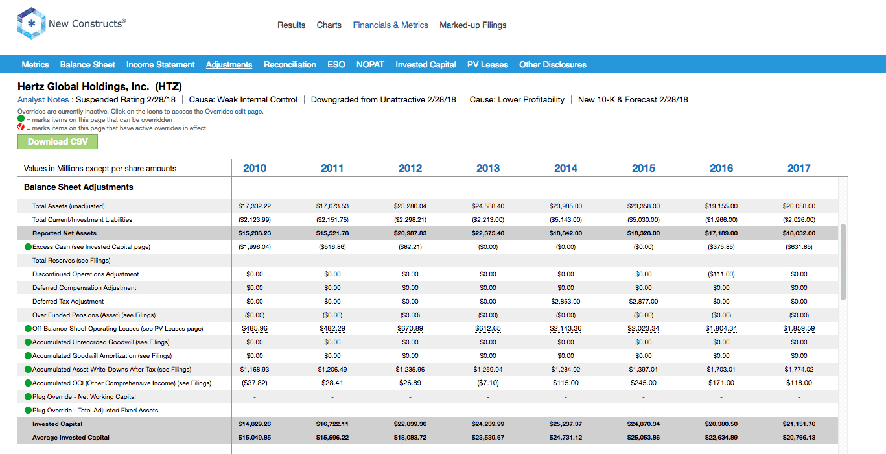Open the Results page
886x454 pixels.
[291, 25]
